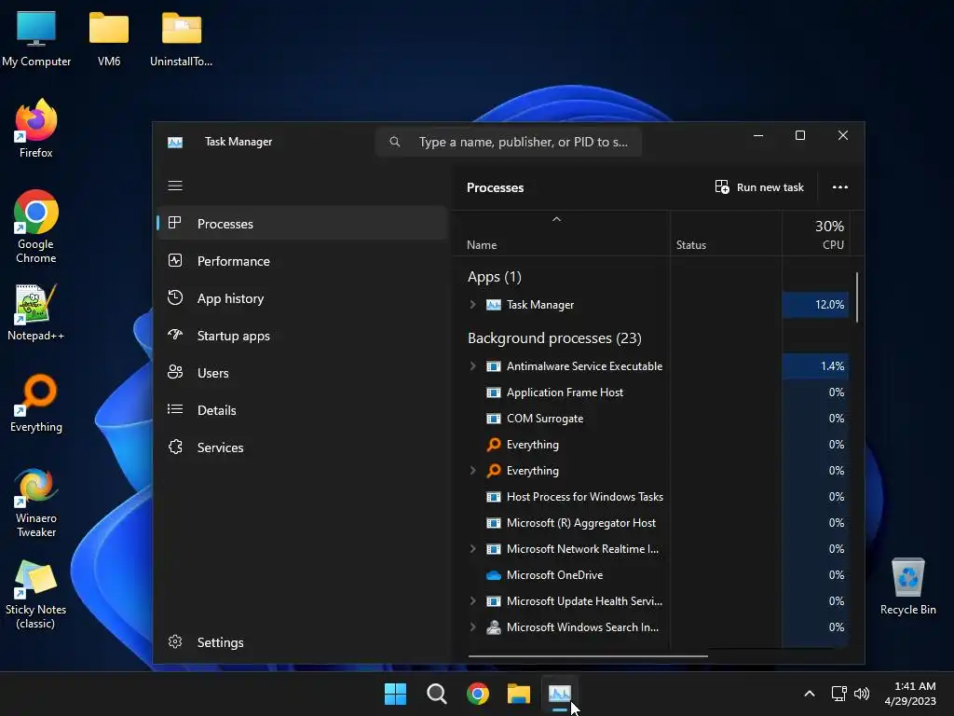Viewport: 954px width, 716px height.
Task: Open the Performance page icon
Action: tap(175, 261)
